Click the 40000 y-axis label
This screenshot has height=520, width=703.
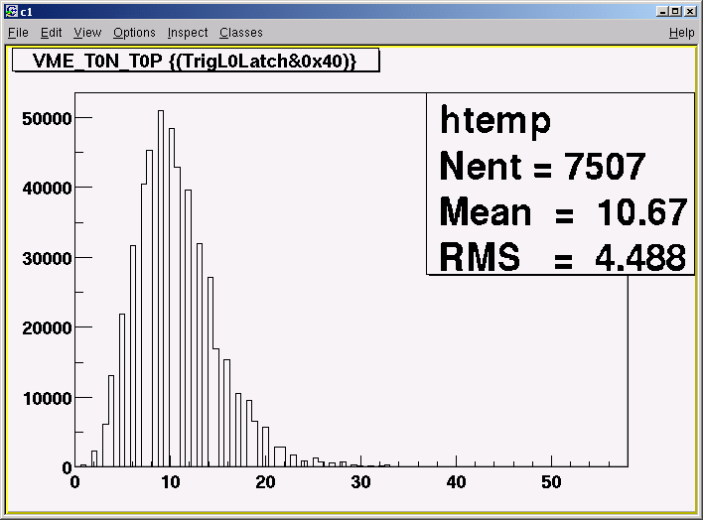47,189
